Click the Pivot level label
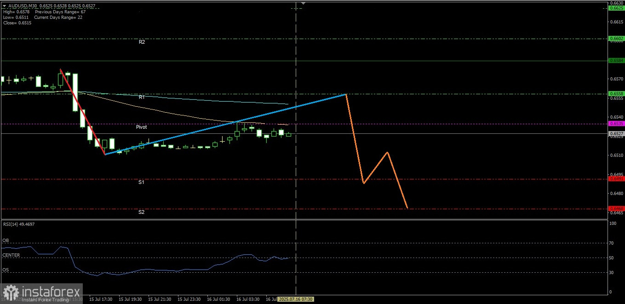The image size is (625, 304). [142, 127]
